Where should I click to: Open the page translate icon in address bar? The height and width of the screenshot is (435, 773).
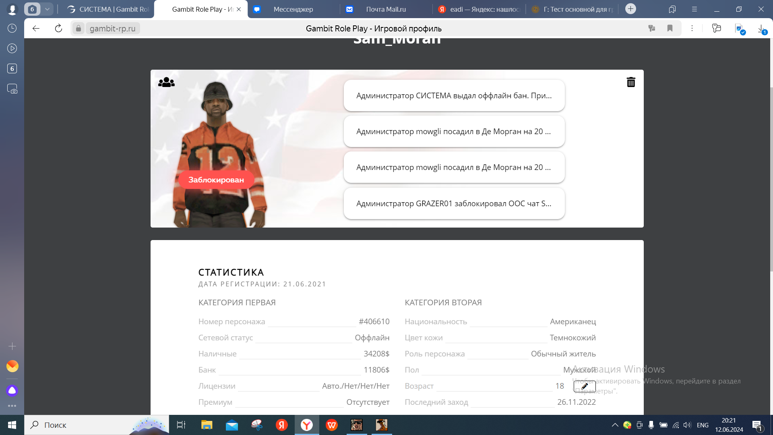652,28
